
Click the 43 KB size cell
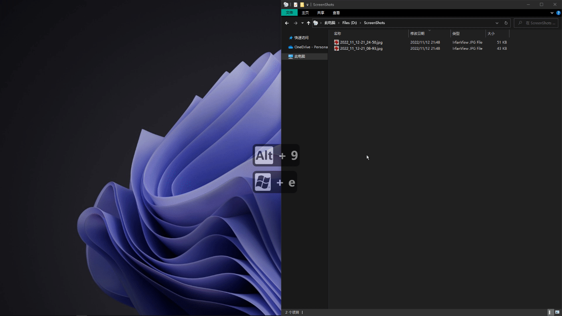coord(502,49)
